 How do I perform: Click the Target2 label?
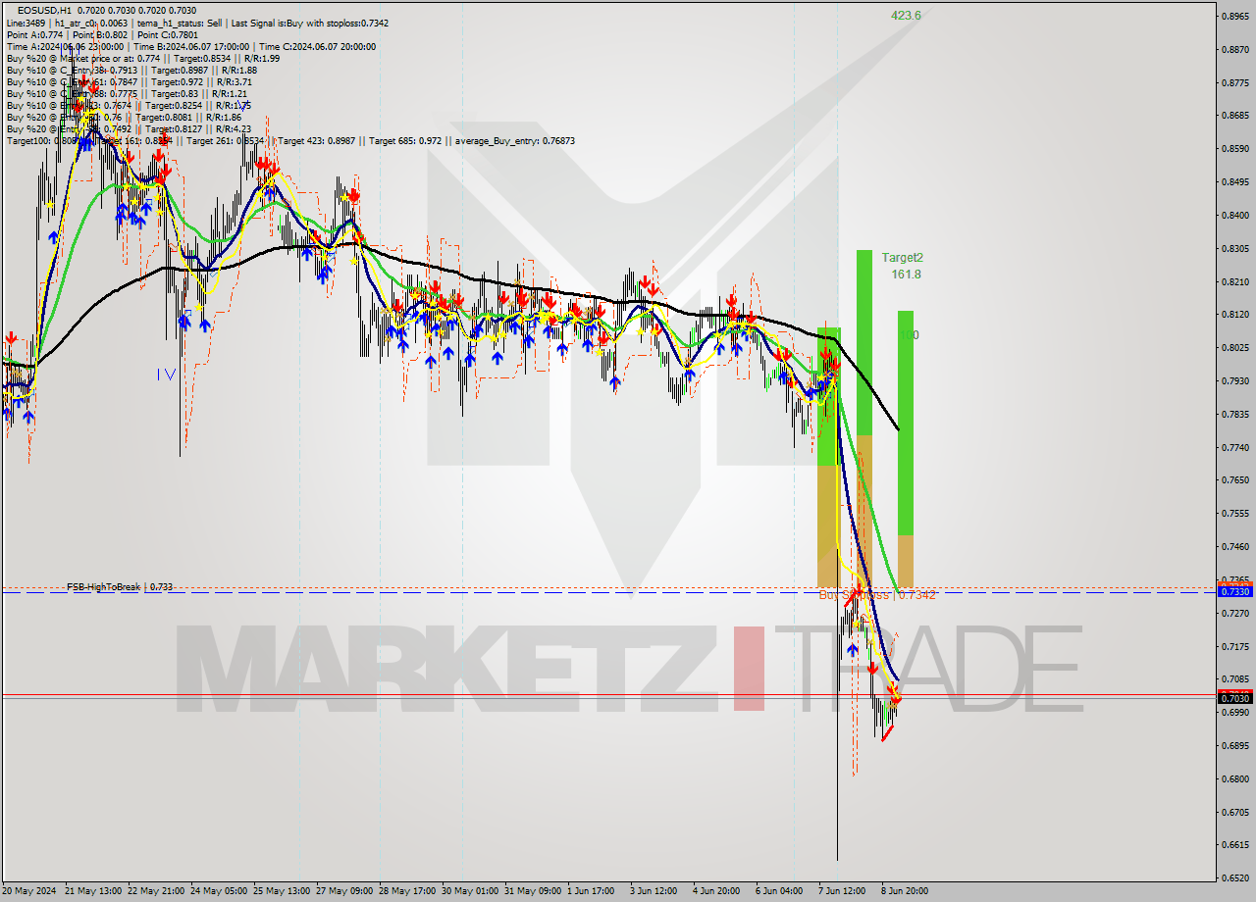tap(902, 258)
